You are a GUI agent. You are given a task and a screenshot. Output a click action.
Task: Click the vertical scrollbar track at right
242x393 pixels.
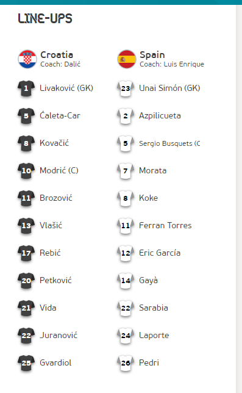point(239,198)
